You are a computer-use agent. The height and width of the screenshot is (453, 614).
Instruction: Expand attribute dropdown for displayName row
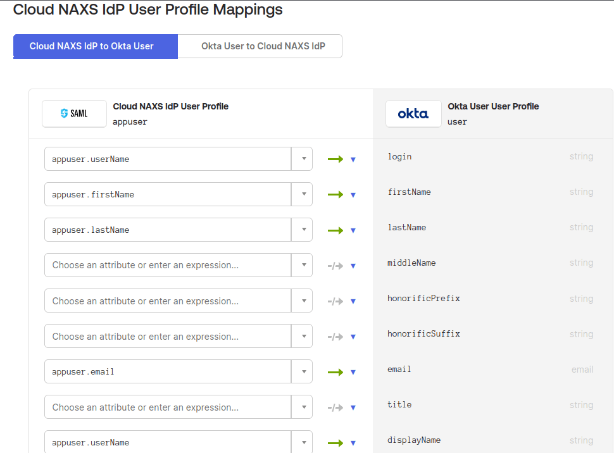[302, 442]
